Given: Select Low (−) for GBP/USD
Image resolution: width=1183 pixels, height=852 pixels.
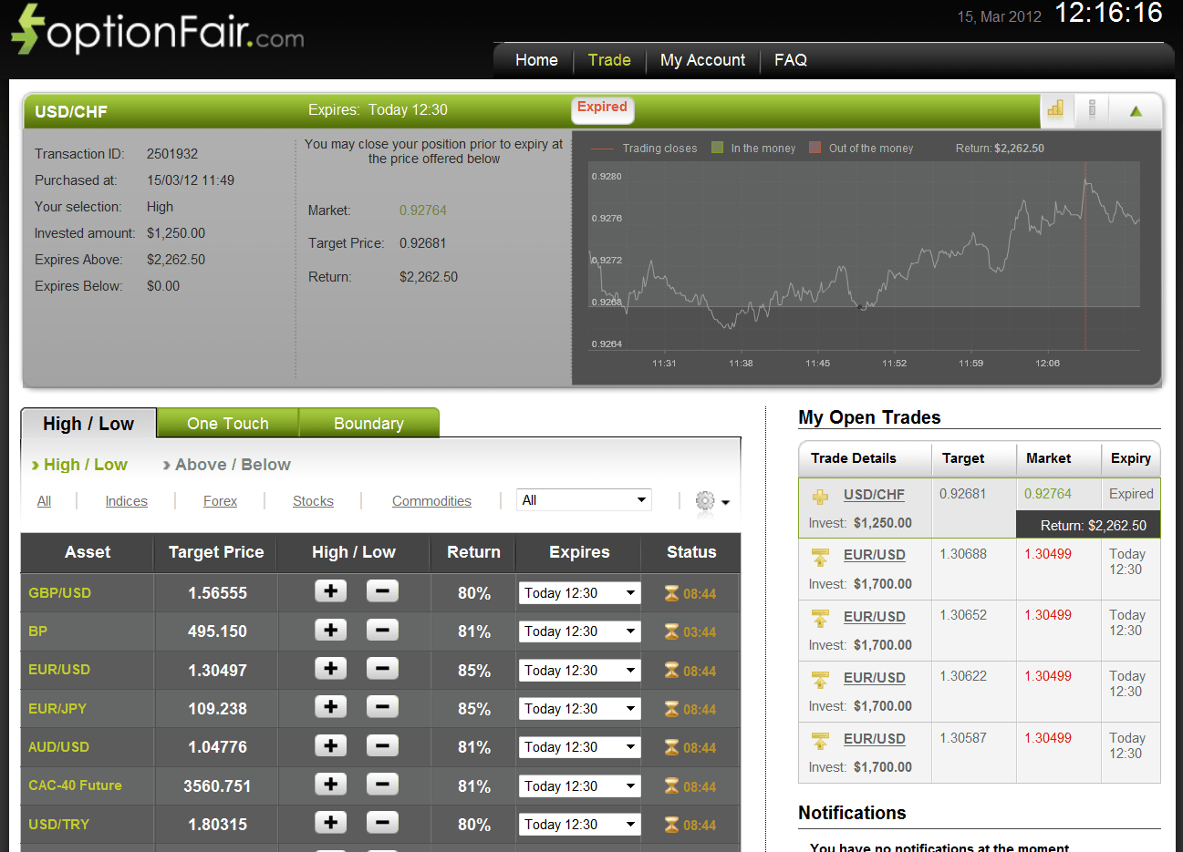Looking at the screenshot, I should pos(381,590).
